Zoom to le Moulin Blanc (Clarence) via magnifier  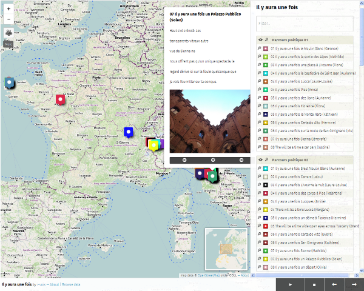pyautogui.click(x=259, y=48)
